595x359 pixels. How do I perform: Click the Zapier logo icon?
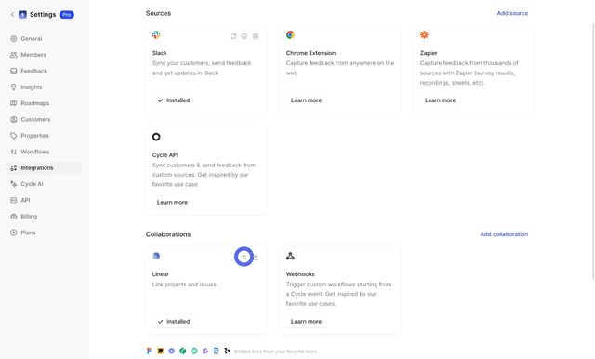tap(424, 35)
